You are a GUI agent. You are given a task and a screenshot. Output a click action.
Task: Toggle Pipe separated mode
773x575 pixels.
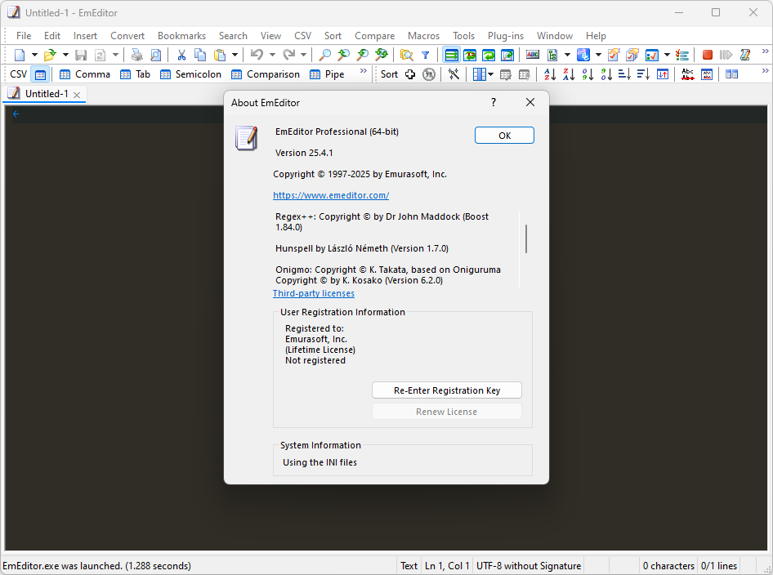(x=326, y=74)
